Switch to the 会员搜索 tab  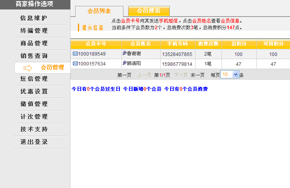149,11
